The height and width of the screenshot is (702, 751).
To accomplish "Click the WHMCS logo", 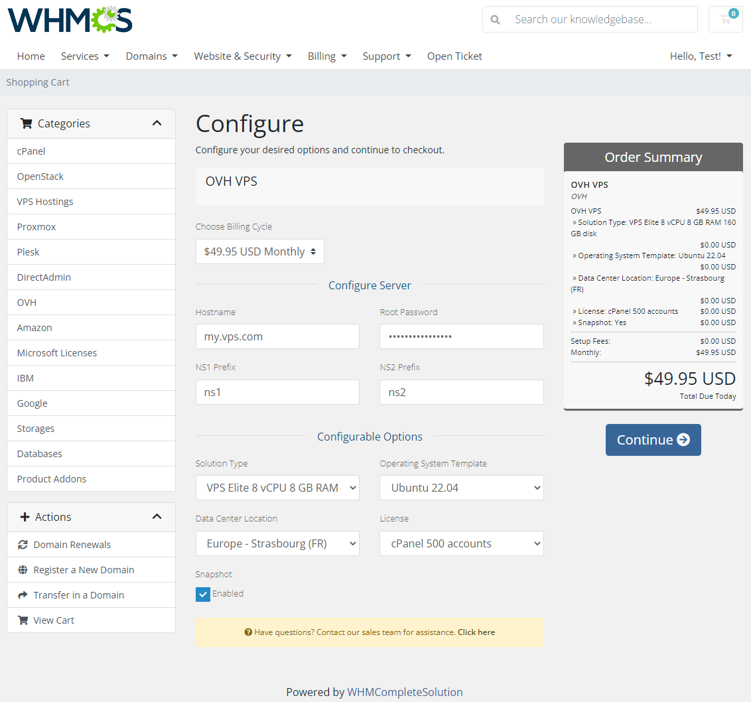I will point(69,20).
